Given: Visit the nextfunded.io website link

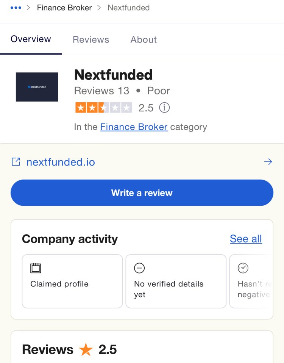Looking at the screenshot, I should click(x=61, y=162).
